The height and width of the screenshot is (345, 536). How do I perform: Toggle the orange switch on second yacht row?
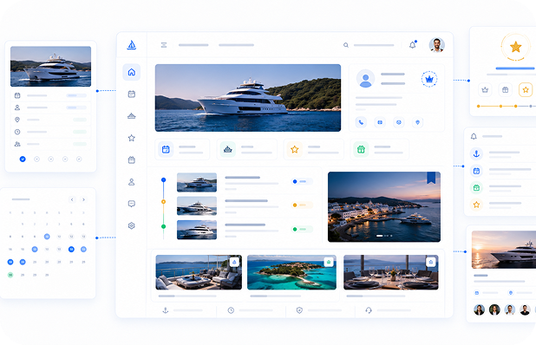[302, 205]
